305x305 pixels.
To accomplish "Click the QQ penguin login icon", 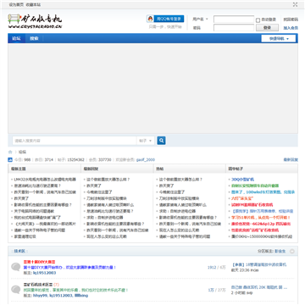I will pos(151,19).
